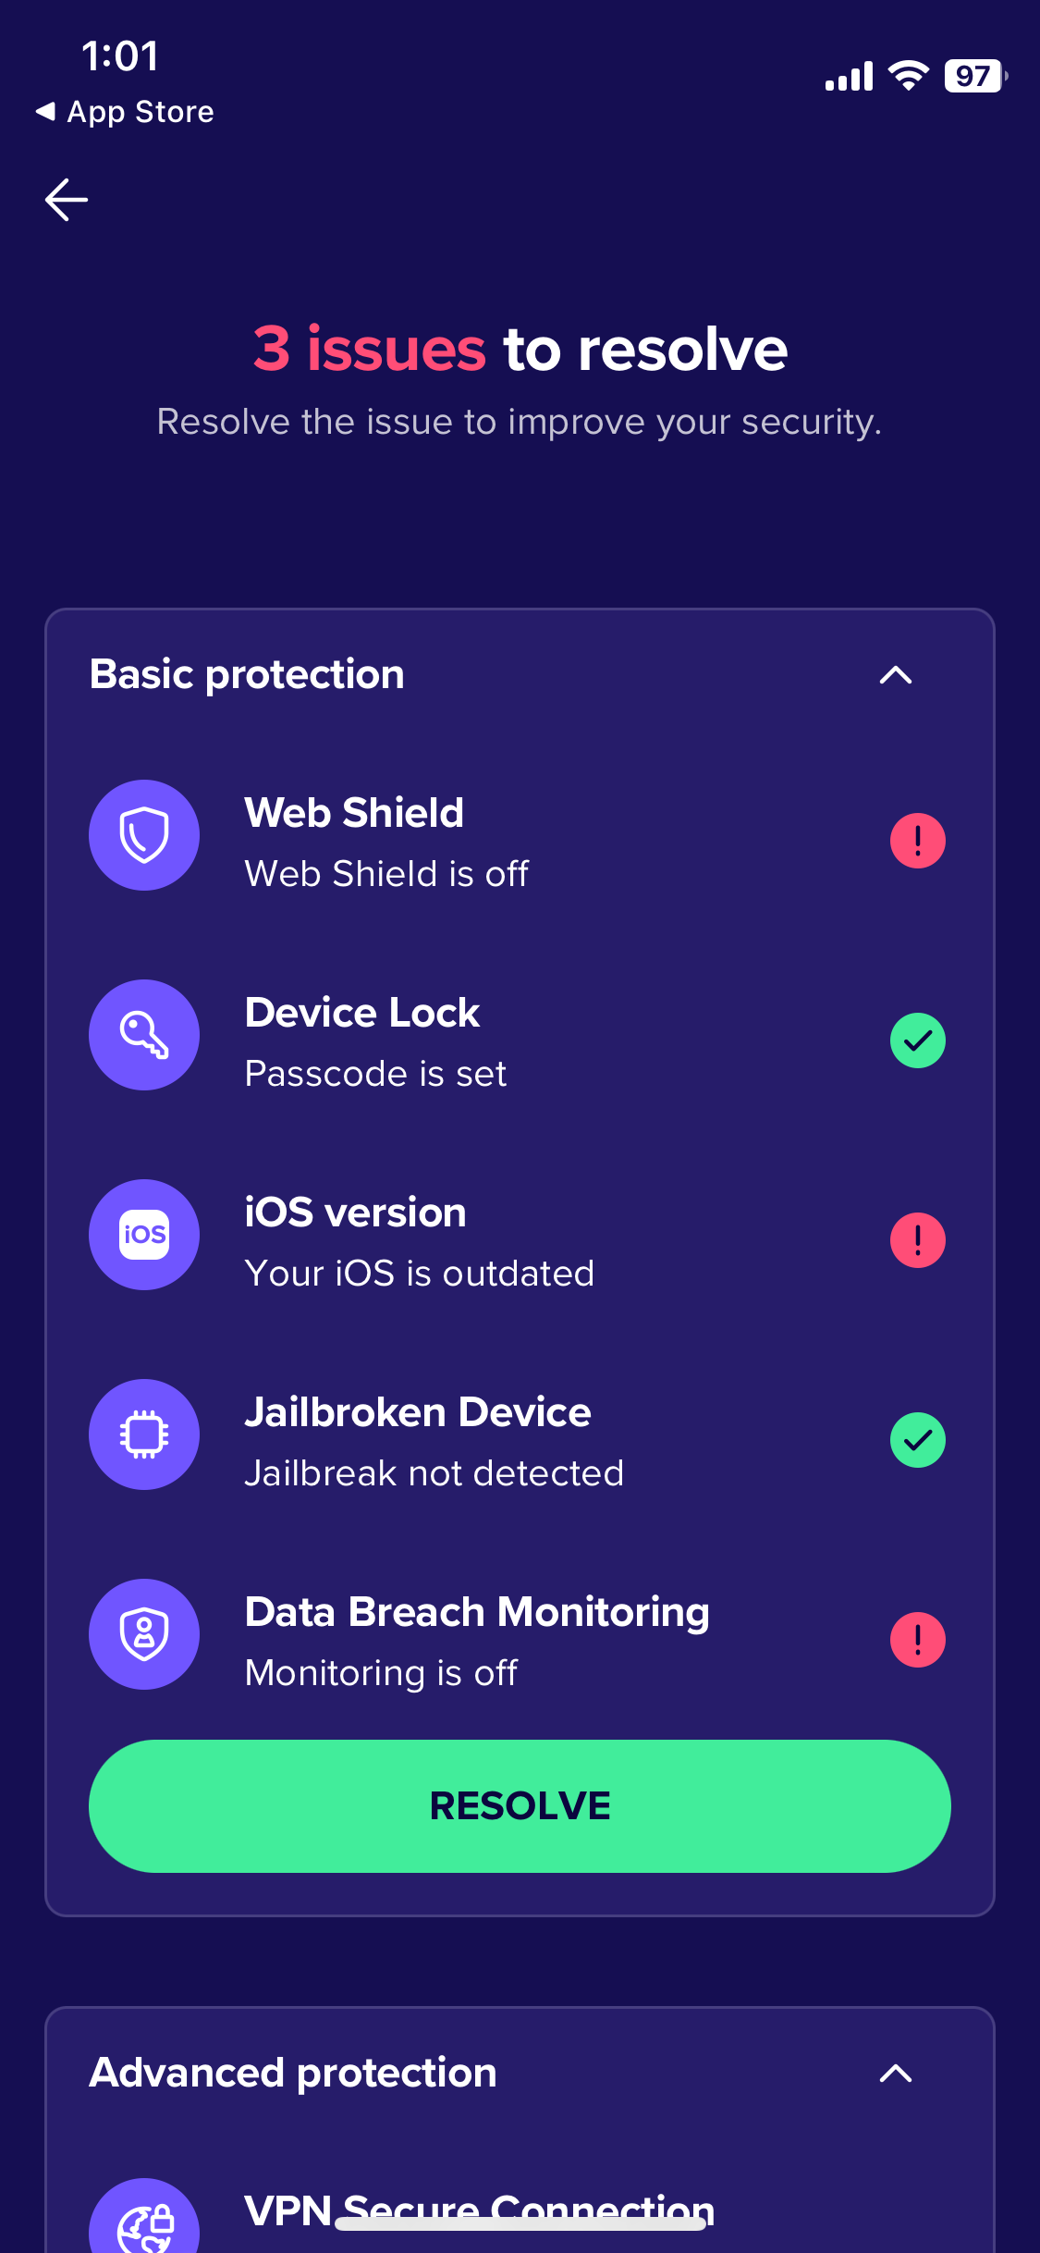Select the Data Breach Monitoring icon

click(144, 1634)
